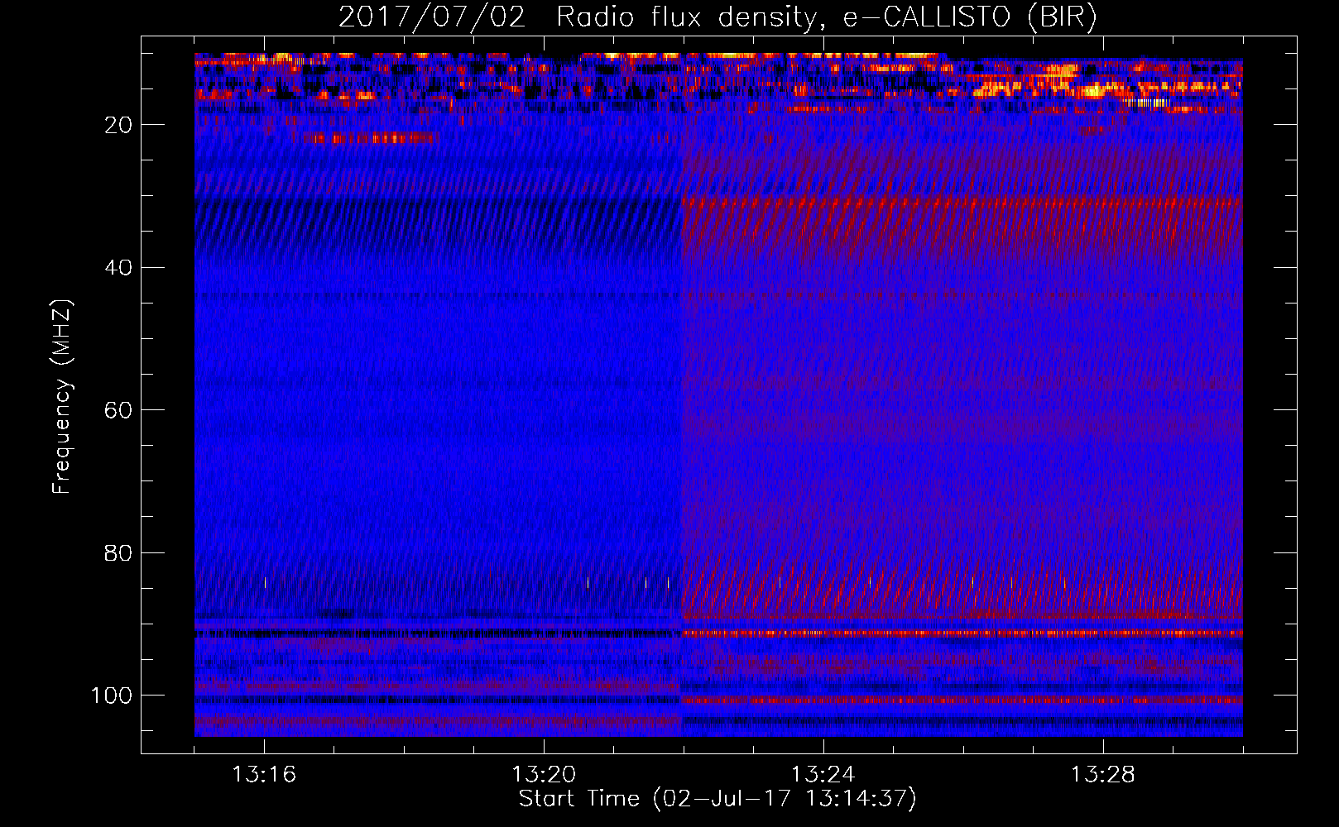Click the 13:24 time tick label

pyautogui.click(x=823, y=775)
